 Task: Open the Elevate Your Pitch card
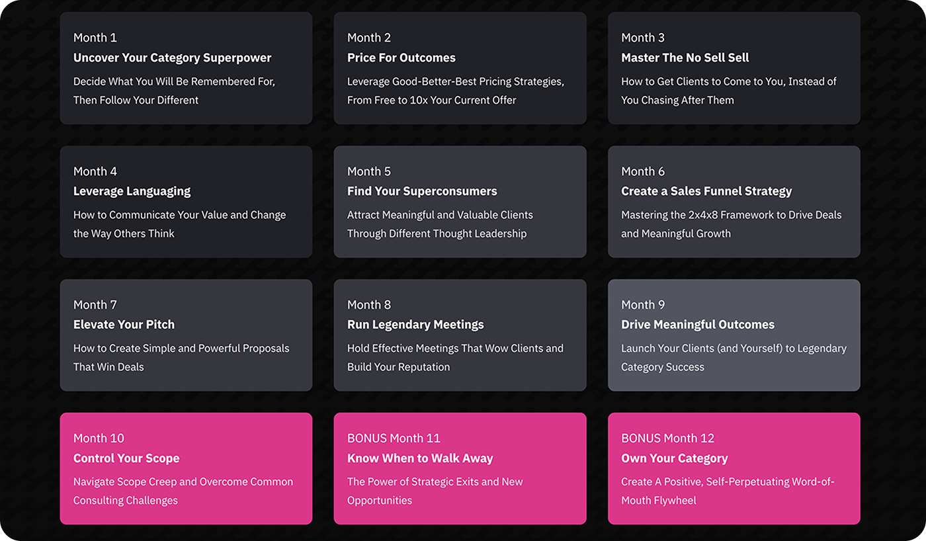(186, 335)
